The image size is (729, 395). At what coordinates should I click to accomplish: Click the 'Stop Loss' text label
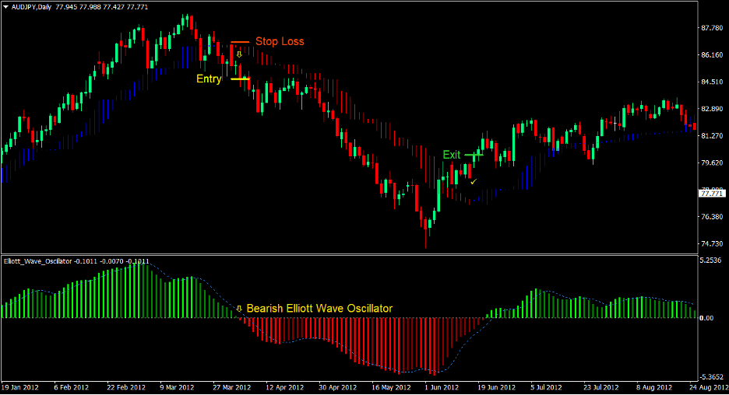coord(280,41)
